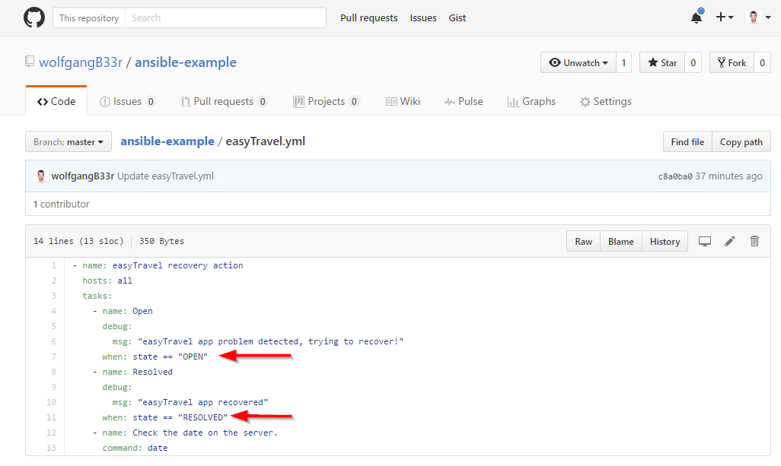Switch to the Pulse tab
Screen dimensions: 781x466
(x=464, y=101)
